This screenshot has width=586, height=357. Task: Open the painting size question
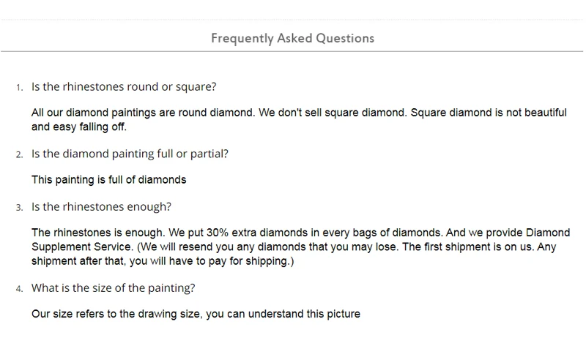coord(113,288)
